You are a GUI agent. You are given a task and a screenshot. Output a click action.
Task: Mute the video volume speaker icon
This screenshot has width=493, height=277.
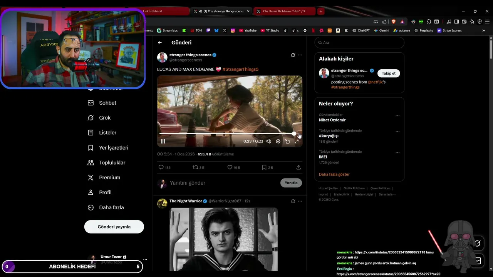(269, 141)
